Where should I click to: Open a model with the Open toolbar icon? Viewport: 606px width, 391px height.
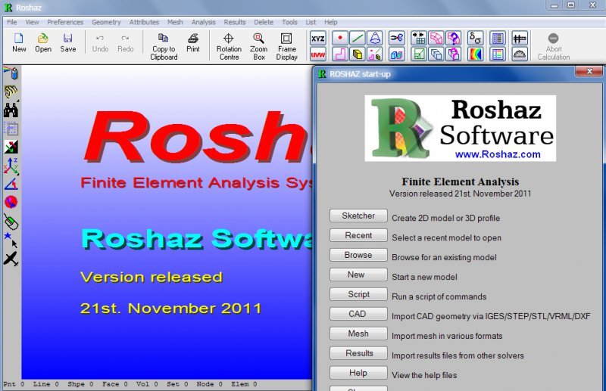point(43,42)
